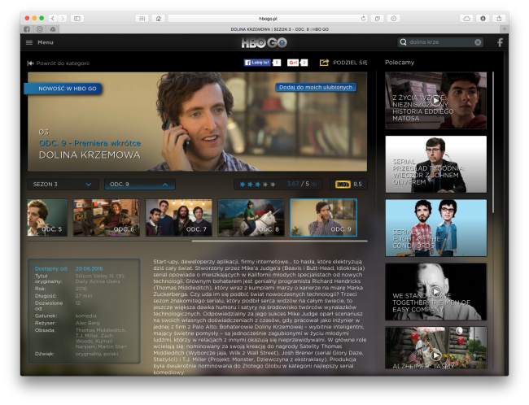This screenshot has width=529, height=405.
Task: Click the "ODC. 9 - Premiera wkrótce" title
Action: click(x=90, y=143)
